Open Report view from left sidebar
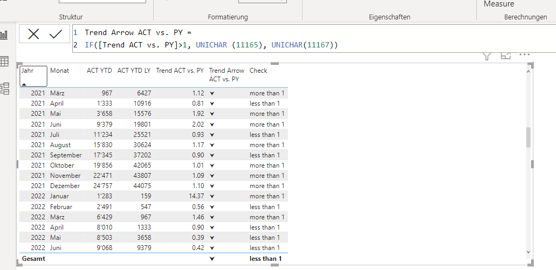Image resolution: width=556 pixels, height=270 pixels. [4, 34]
